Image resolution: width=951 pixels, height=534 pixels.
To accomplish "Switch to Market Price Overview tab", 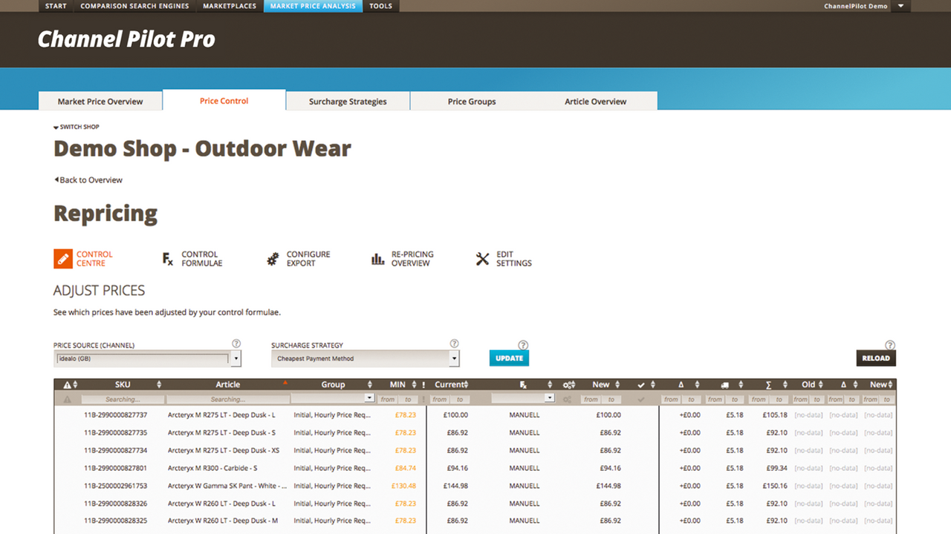I will point(100,102).
